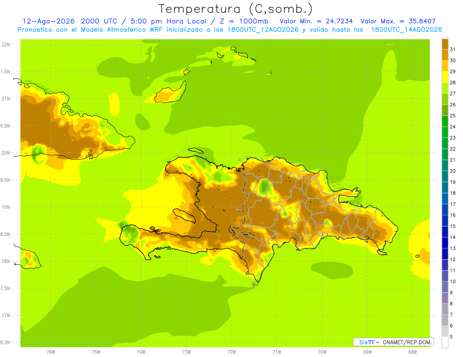Click the legend value '22'
Viewport: 463px width, 357px height.
click(x=453, y=149)
